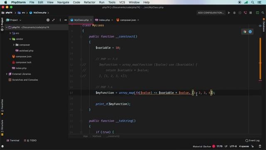Toggle the Z: Structure tool window
The image size is (266, 150).
tap(2, 127)
